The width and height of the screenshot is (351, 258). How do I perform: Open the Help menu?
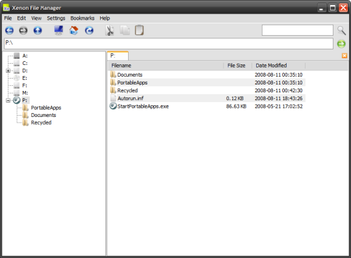pyautogui.click(x=105, y=18)
